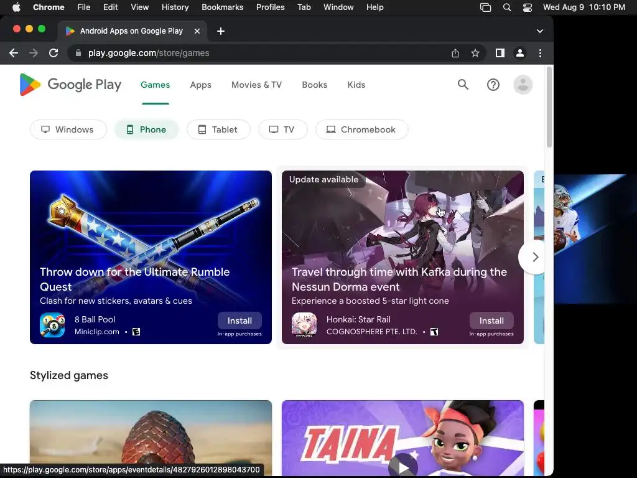The width and height of the screenshot is (637, 478).
Task: Open the Help menu in menu bar
Action: (x=374, y=7)
